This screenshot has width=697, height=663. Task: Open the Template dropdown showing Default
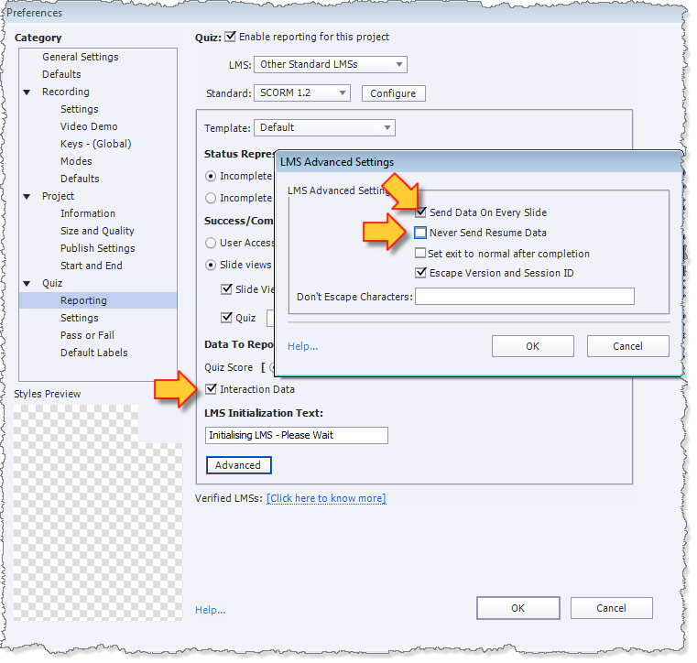(x=324, y=127)
